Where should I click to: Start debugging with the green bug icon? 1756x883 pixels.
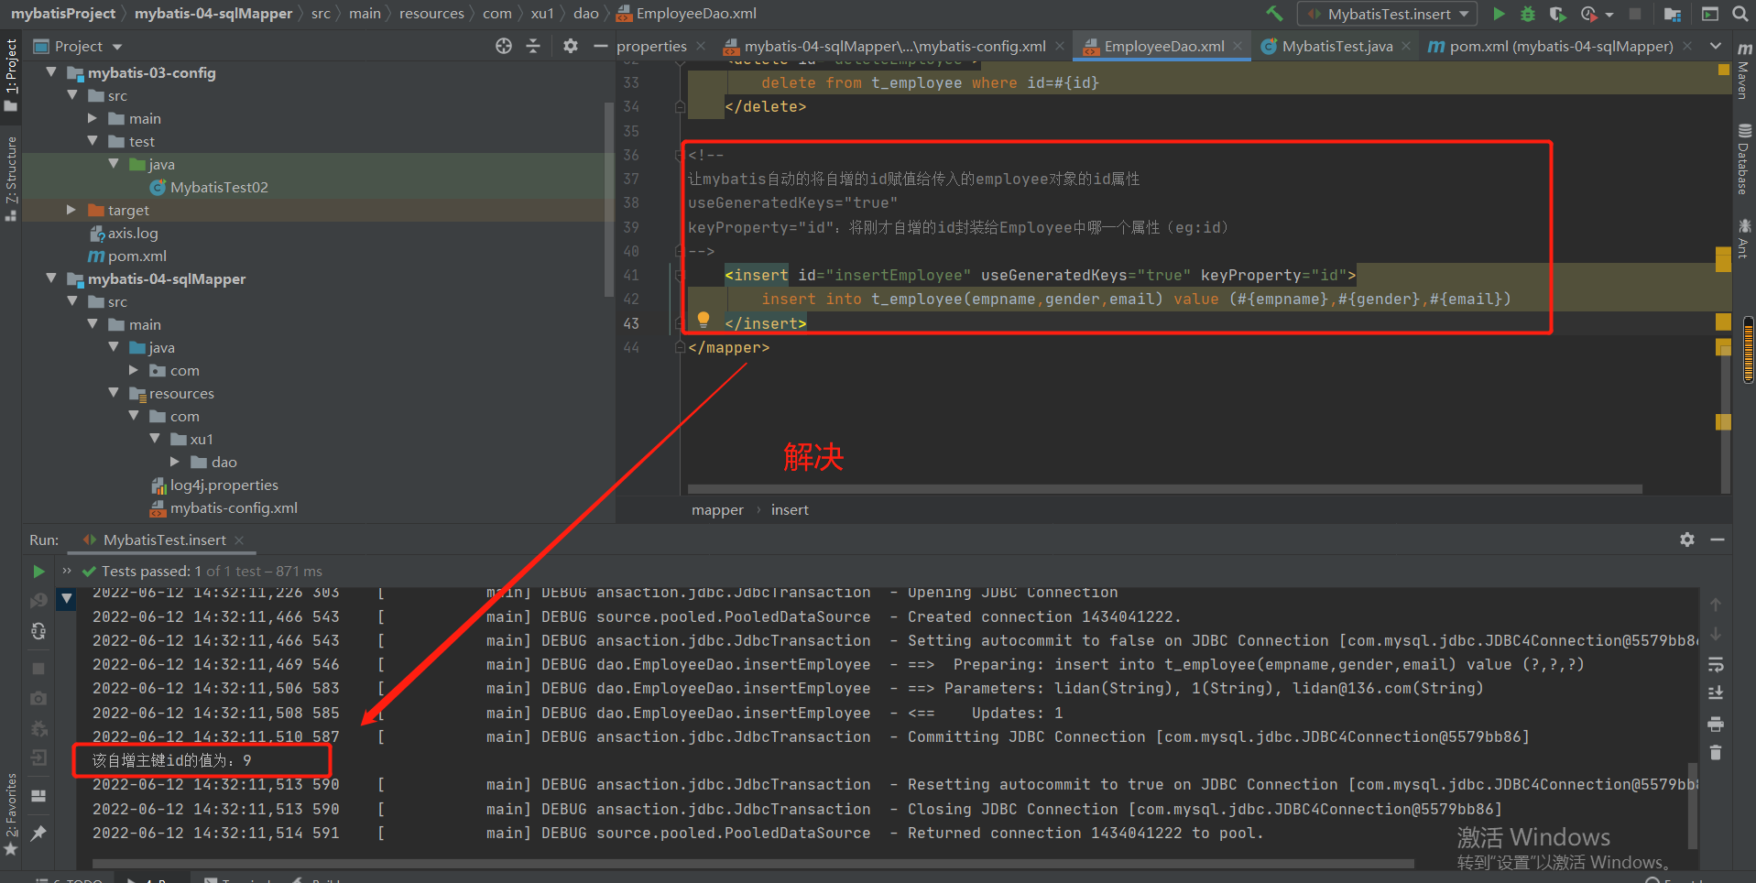pyautogui.click(x=1527, y=14)
